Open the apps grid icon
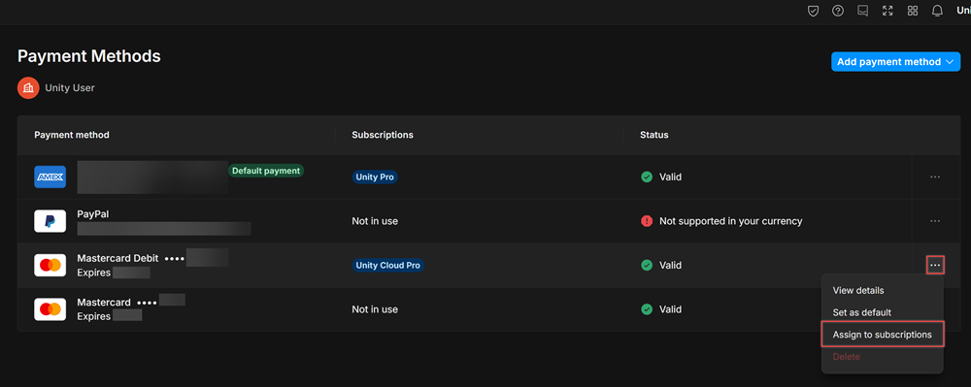The height and width of the screenshot is (387, 971). [912, 11]
